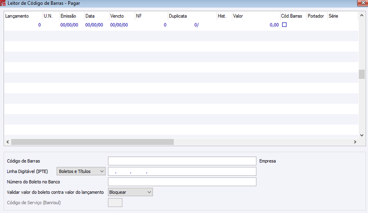Click the grid's scroll down arrow
The image size is (368, 213).
point(362,135)
